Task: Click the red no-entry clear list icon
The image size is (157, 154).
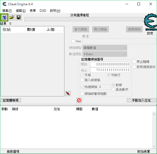Action: [79, 100]
